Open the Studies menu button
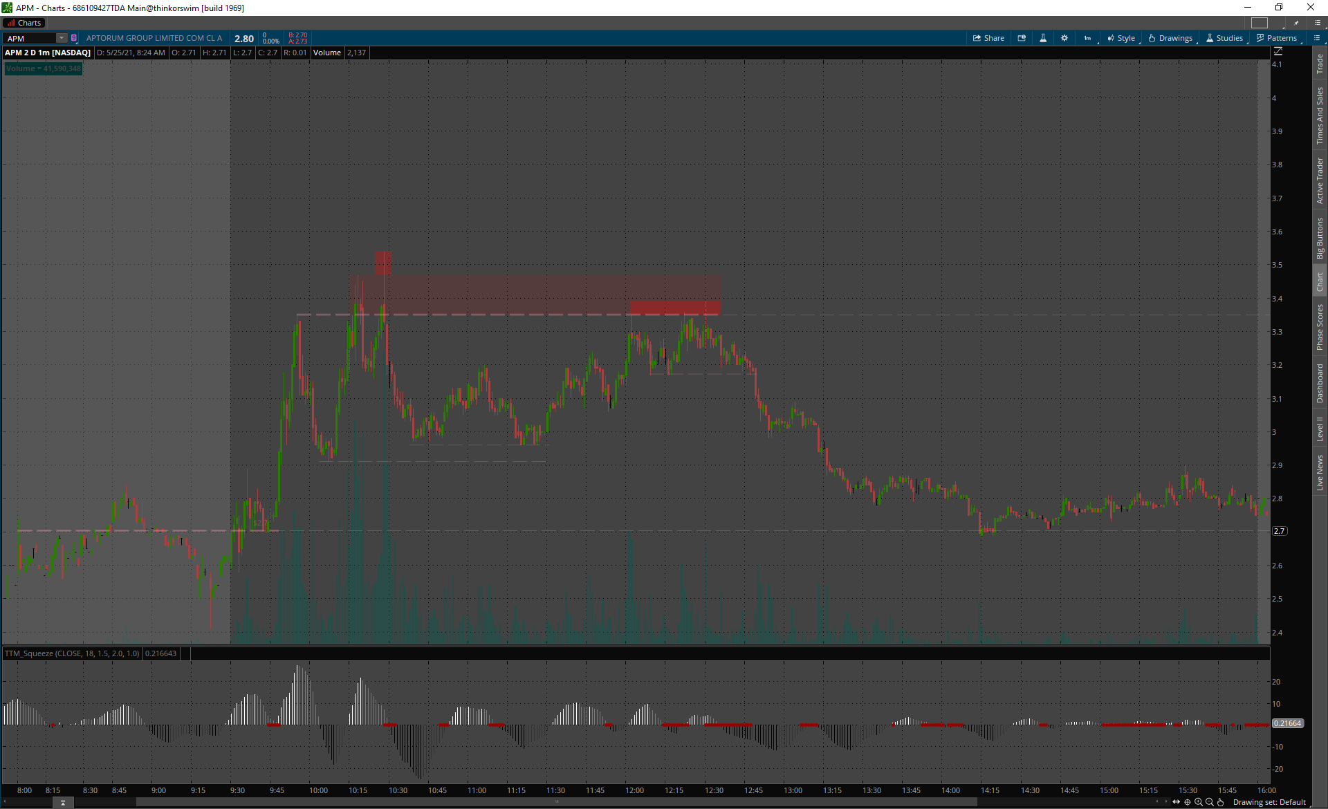The image size is (1328, 809). [x=1225, y=38]
